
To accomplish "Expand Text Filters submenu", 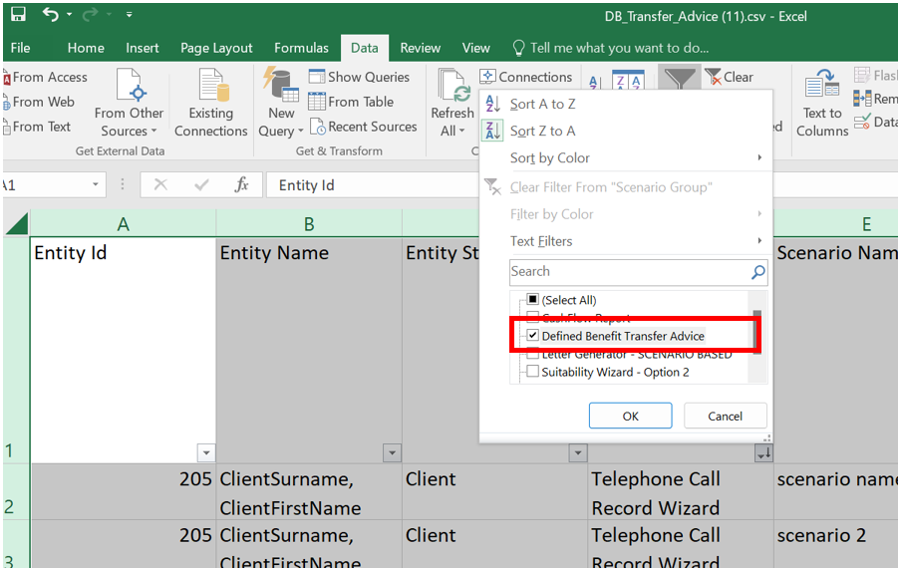I will [625, 241].
